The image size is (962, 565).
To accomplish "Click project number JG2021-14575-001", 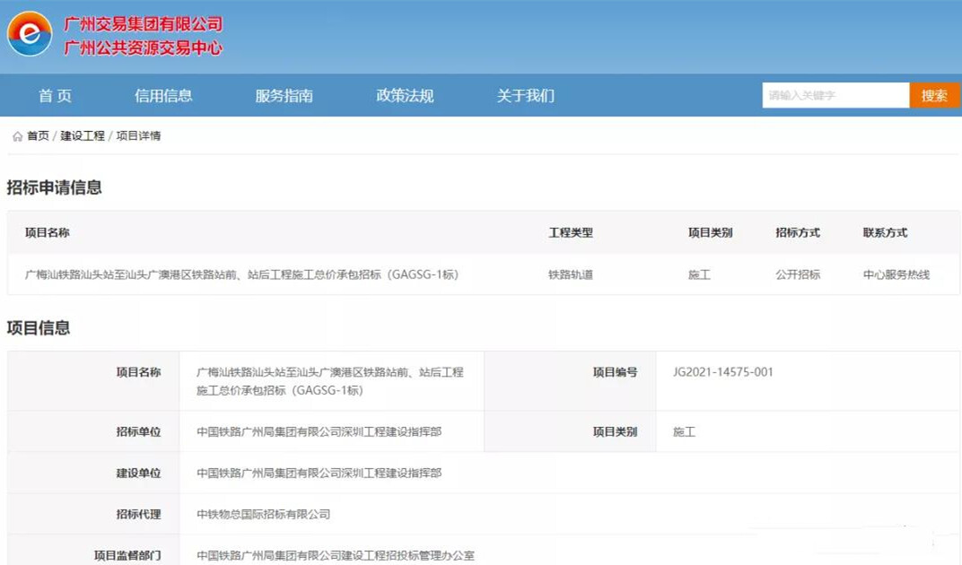I will point(722,372).
